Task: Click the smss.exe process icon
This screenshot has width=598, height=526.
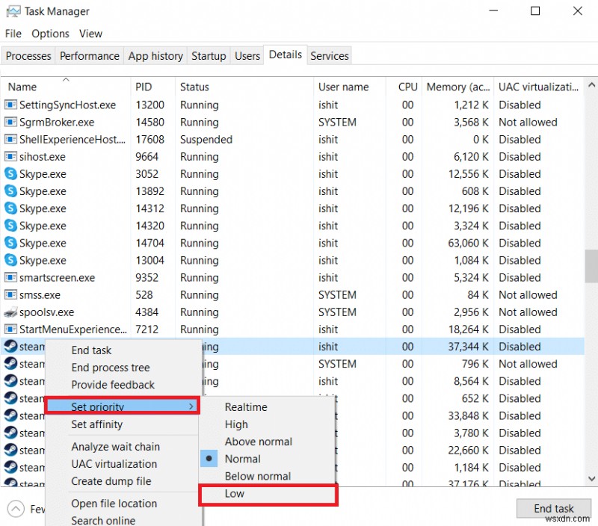Action: pos(9,294)
